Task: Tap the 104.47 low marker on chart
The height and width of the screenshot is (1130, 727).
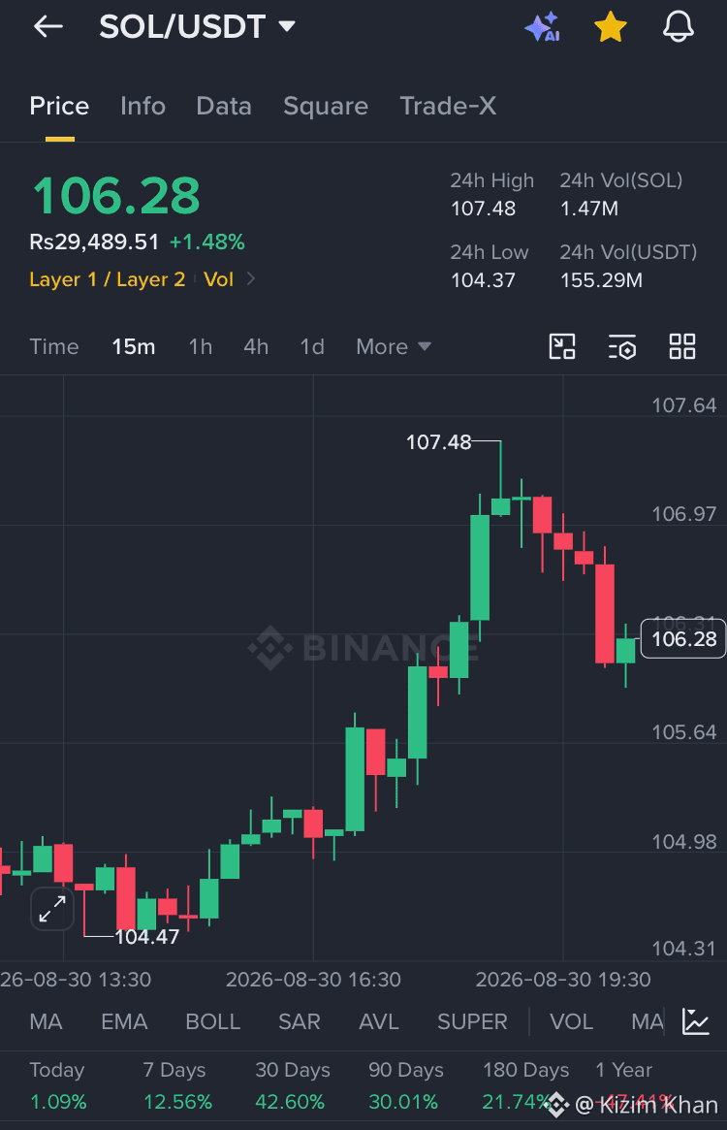Action: coord(147,937)
